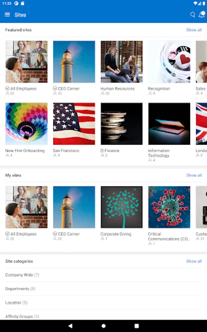Show all Featured sites
This screenshot has width=207, height=332.
tap(194, 30)
